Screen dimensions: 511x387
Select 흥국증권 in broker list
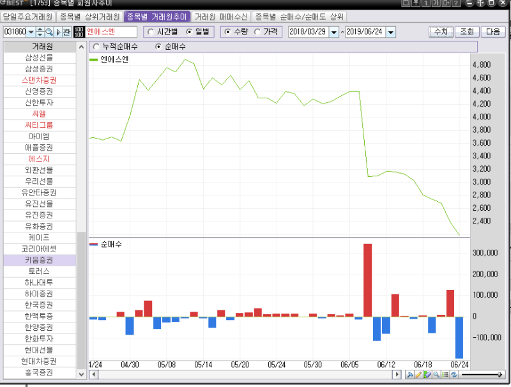point(40,372)
